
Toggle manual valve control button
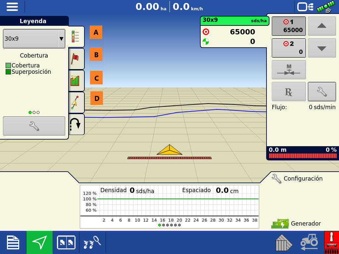pyautogui.click(x=289, y=70)
